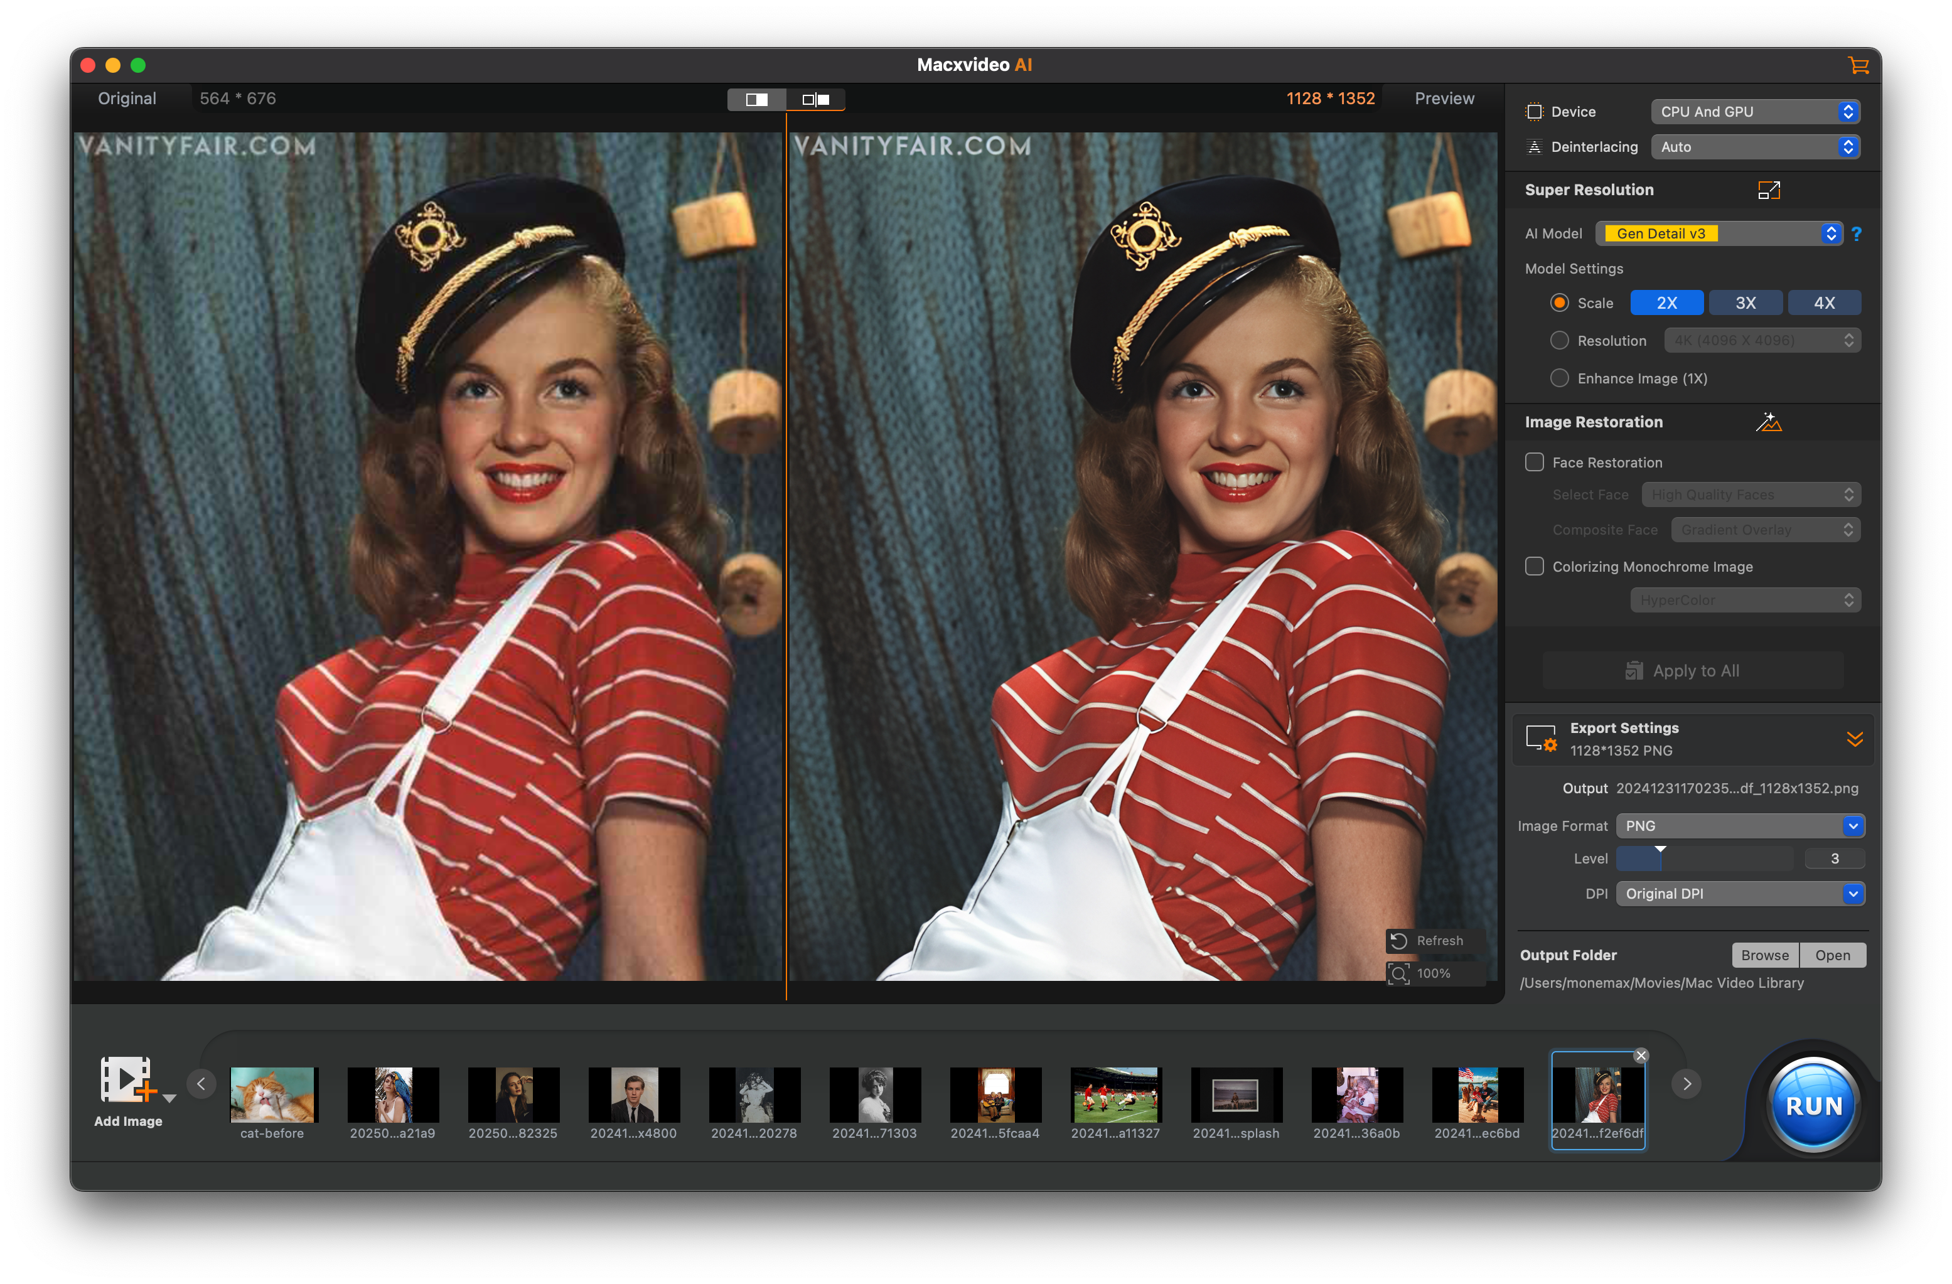1952x1284 pixels.
Task: Click the 100% zoom magnifier icon
Action: [1399, 973]
